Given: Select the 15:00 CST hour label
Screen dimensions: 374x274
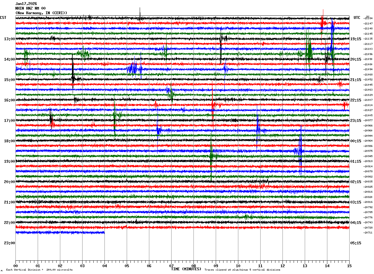Looking at the screenshot, I should [x=10, y=80].
